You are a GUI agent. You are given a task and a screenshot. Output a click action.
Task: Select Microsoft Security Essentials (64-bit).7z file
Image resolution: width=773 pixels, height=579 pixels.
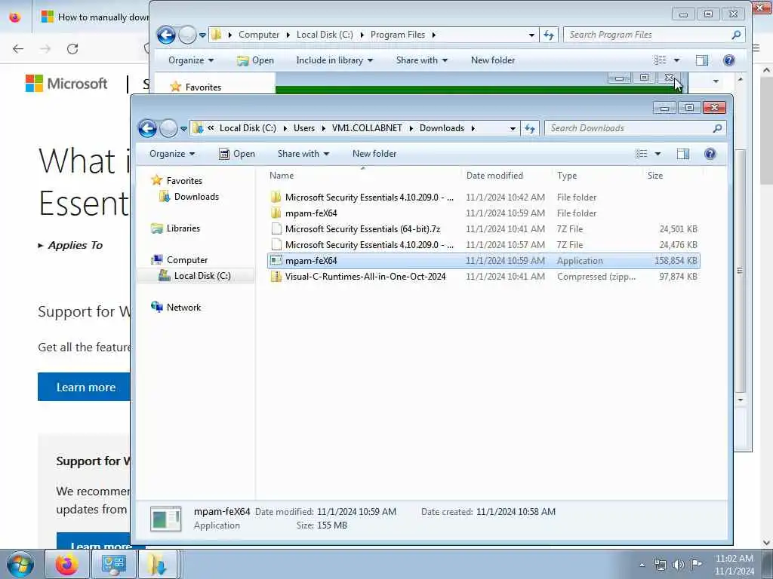362,229
